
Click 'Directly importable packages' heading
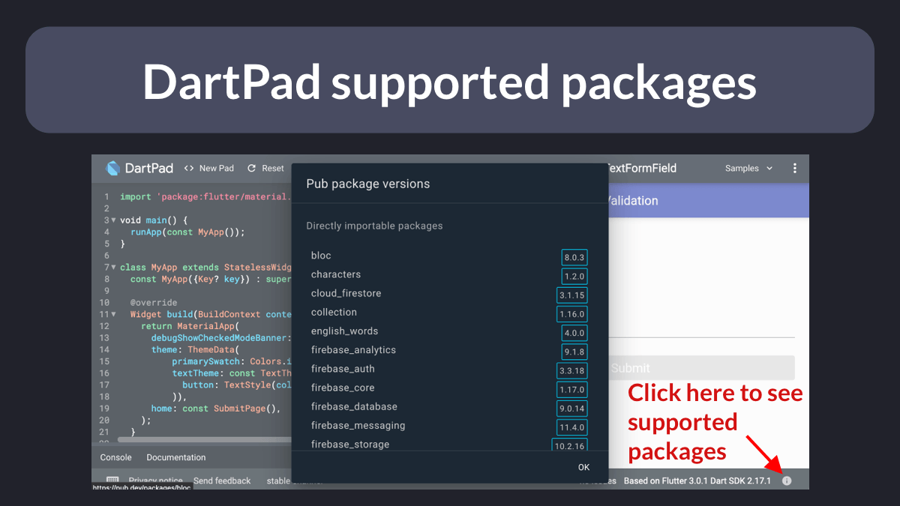374,226
